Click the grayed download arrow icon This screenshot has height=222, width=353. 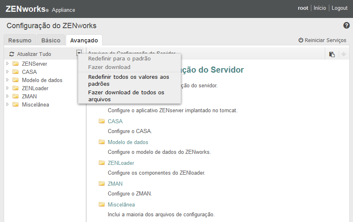344,54
